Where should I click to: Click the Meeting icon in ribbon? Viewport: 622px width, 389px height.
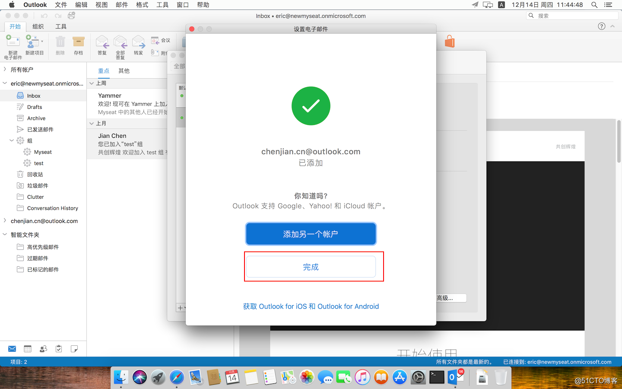click(155, 40)
